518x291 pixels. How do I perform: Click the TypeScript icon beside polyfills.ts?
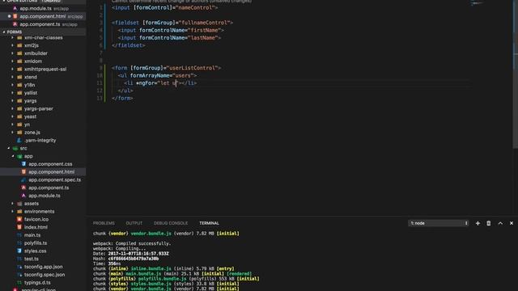click(x=19, y=243)
